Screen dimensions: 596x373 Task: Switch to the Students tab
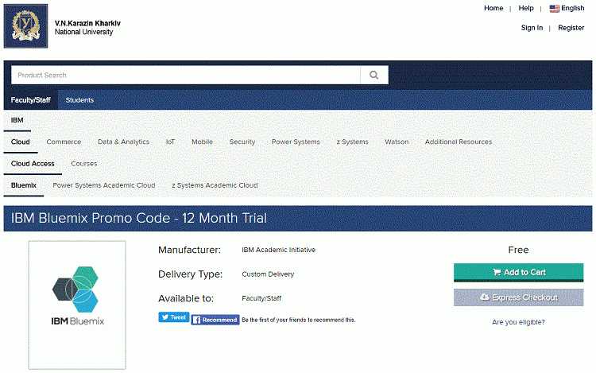pyautogui.click(x=79, y=100)
